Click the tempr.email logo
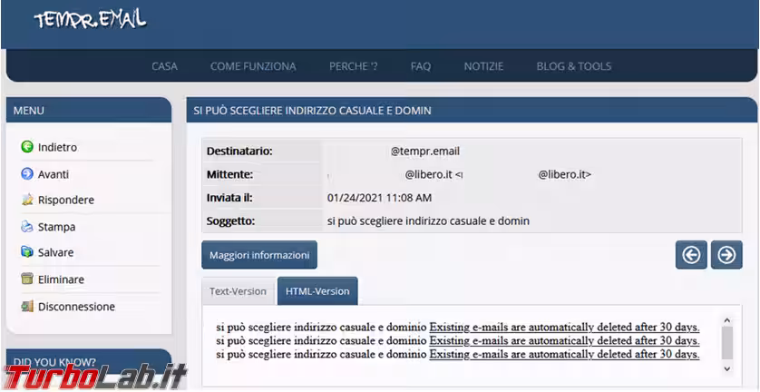This screenshot has height=392, width=760. coord(90,19)
